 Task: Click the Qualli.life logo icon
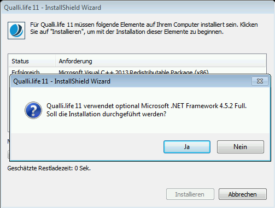16,31
